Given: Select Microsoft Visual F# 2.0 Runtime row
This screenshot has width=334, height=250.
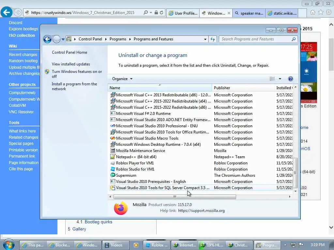Looking at the screenshot, I should (x=201, y=114).
